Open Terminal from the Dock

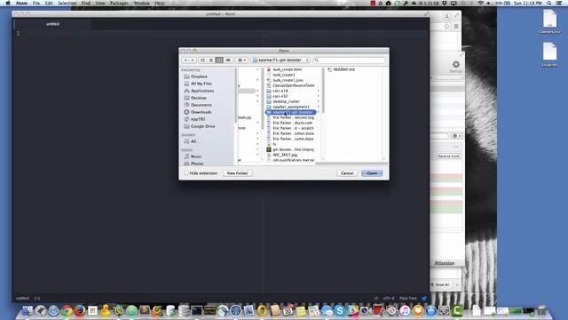[197, 310]
